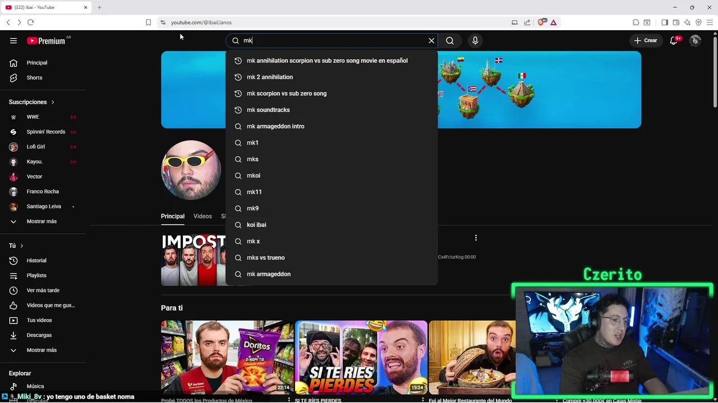718x403 pixels.
Task: Open SI TE RIES PIERDES video thumbnail
Action: click(x=361, y=358)
